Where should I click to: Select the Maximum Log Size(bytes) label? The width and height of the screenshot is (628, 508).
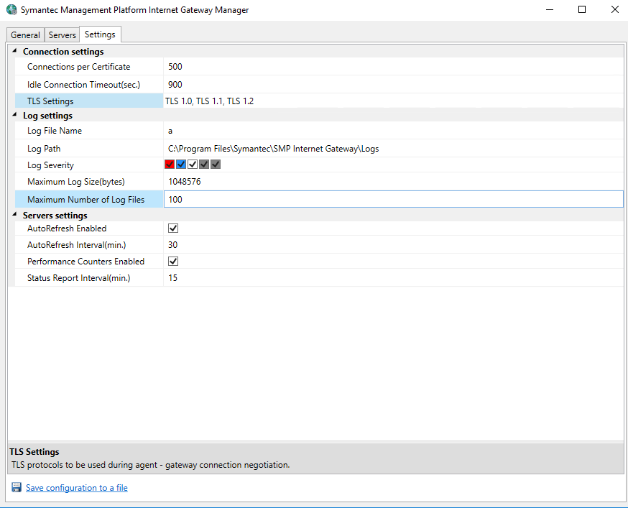coord(76,182)
